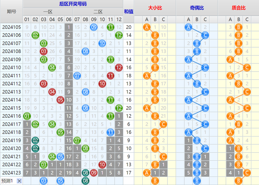This screenshot has width=259, height=185.
Task: Pick red ball 12 in row 2024110
Action: point(119,68)
